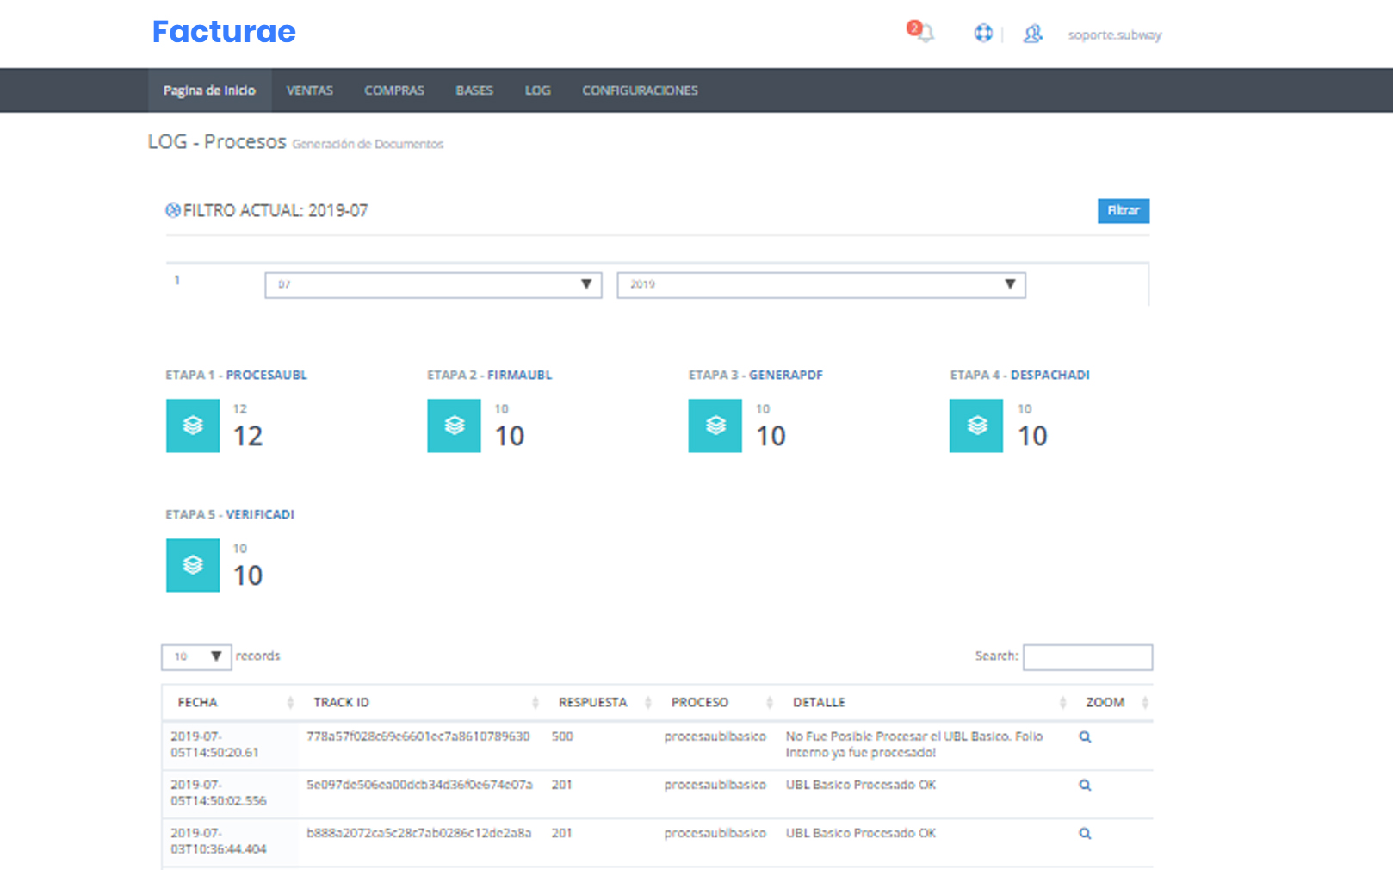Screen dimensions: 1393x870
Task: Open the DESPACHADI stage link
Action: coord(1049,375)
